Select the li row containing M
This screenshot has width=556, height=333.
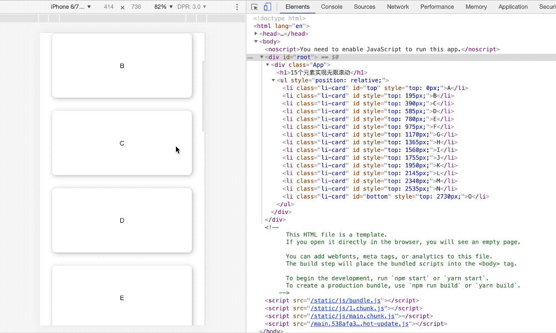[370, 182]
